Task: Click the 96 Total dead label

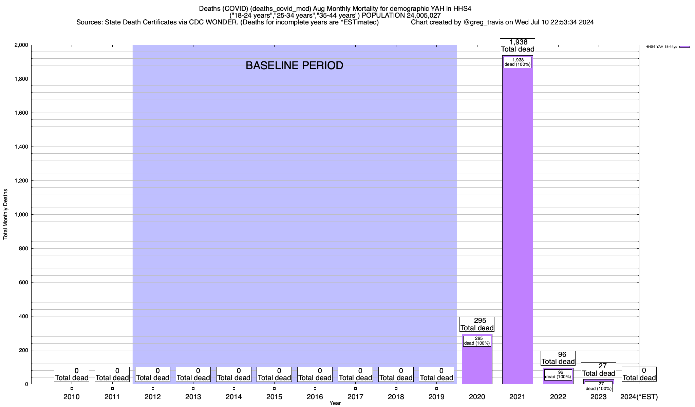Action: coord(558,358)
